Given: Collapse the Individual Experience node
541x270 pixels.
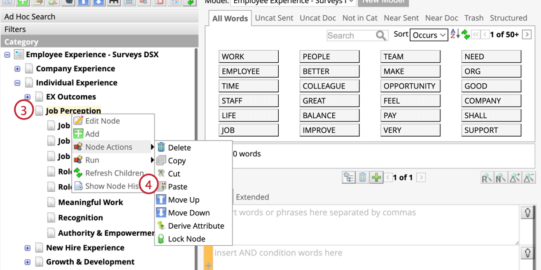Looking at the screenshot, I should coord(17,83).
